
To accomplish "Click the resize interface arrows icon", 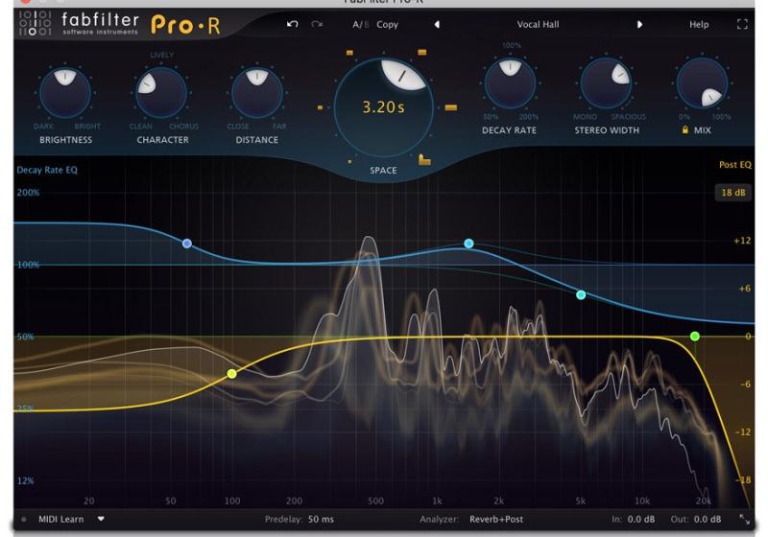I will (x=744, y=519).
